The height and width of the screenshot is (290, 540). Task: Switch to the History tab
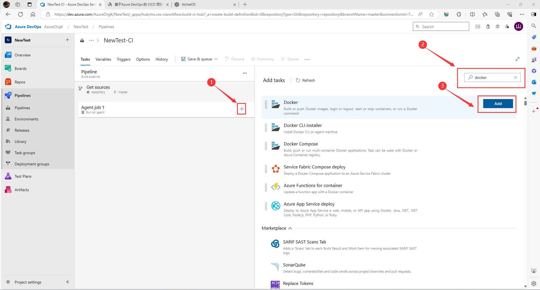pyautogui.click(x=162, y=59)
